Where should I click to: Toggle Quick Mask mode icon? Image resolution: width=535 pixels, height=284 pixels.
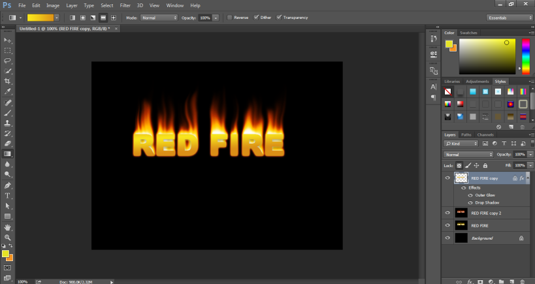click(7, 268)
